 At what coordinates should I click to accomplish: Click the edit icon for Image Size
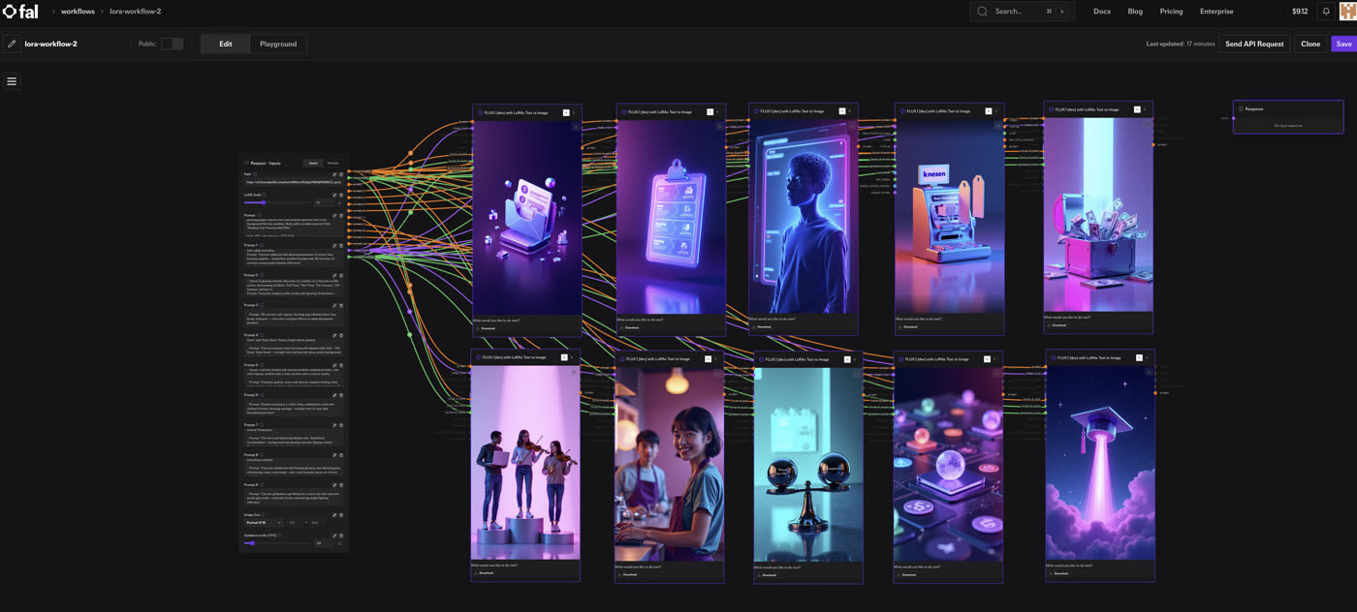(334, 515)
